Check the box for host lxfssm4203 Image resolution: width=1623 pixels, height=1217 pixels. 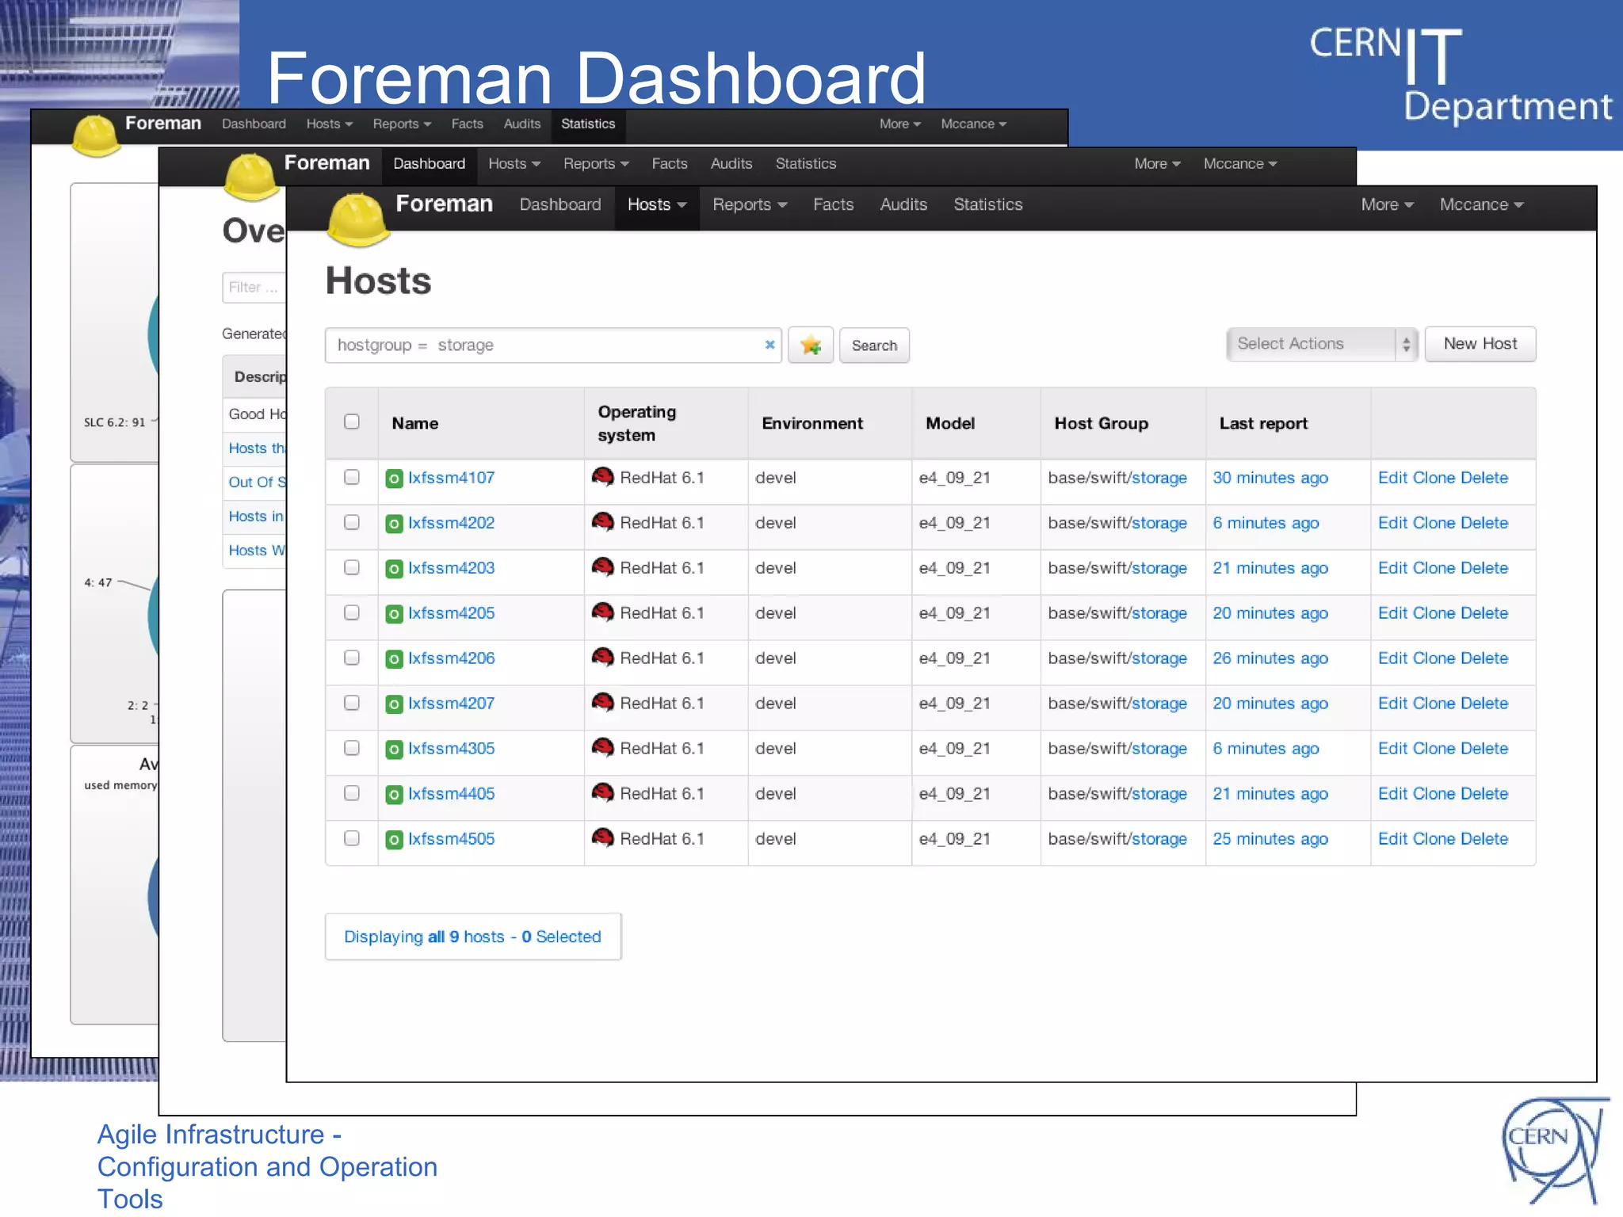pyautogui.click(x=352, y=567)
